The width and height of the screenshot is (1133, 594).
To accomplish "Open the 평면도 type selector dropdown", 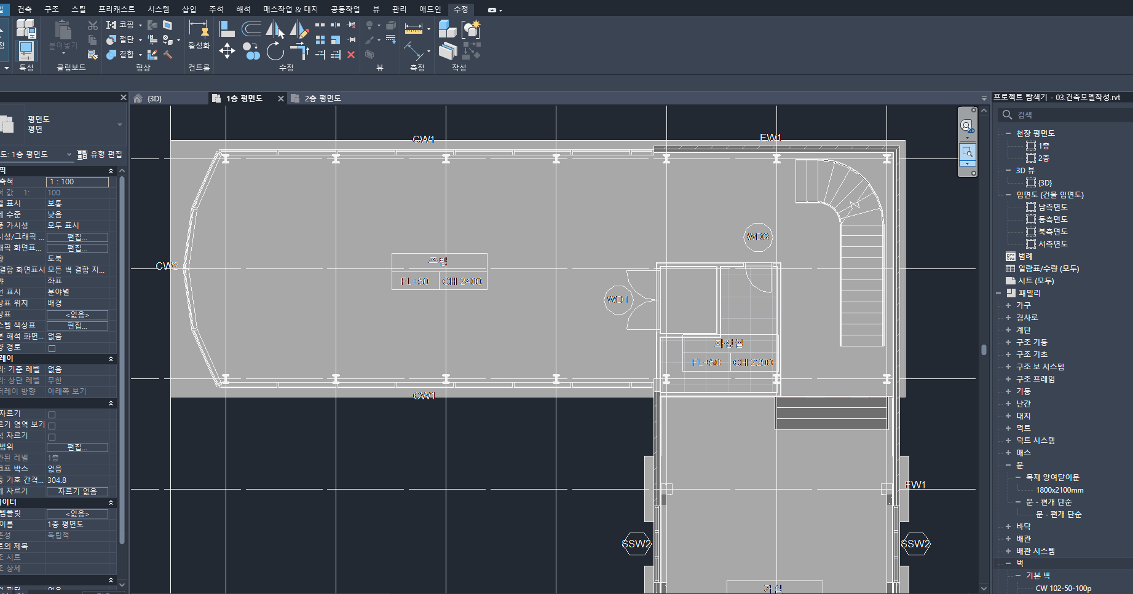I will 119,125.
